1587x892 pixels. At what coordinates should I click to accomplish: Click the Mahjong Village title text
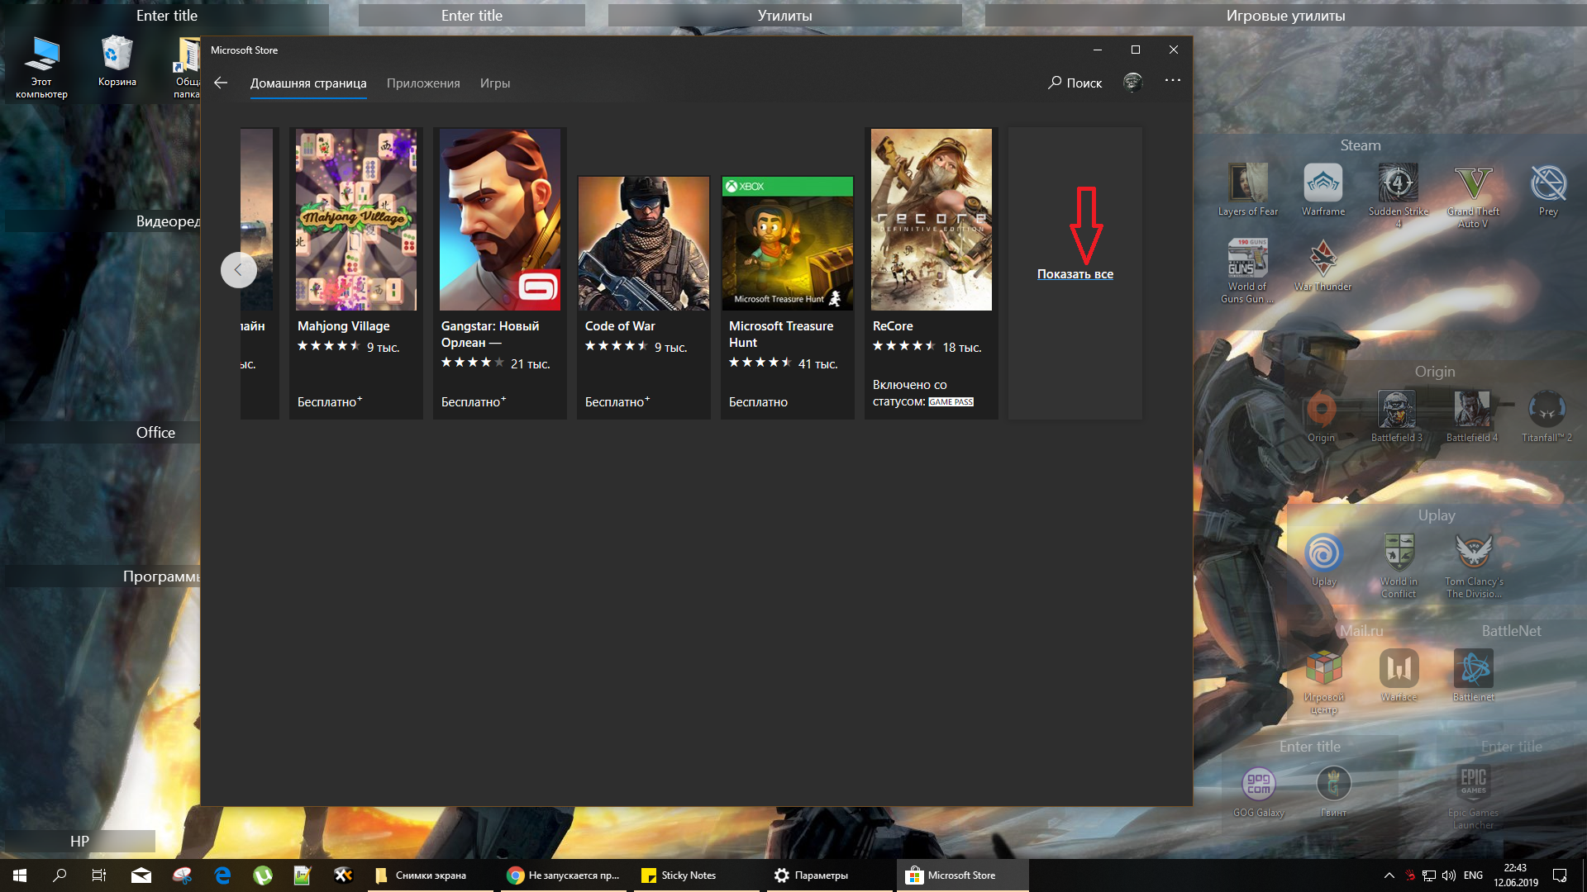coord(344,326)
